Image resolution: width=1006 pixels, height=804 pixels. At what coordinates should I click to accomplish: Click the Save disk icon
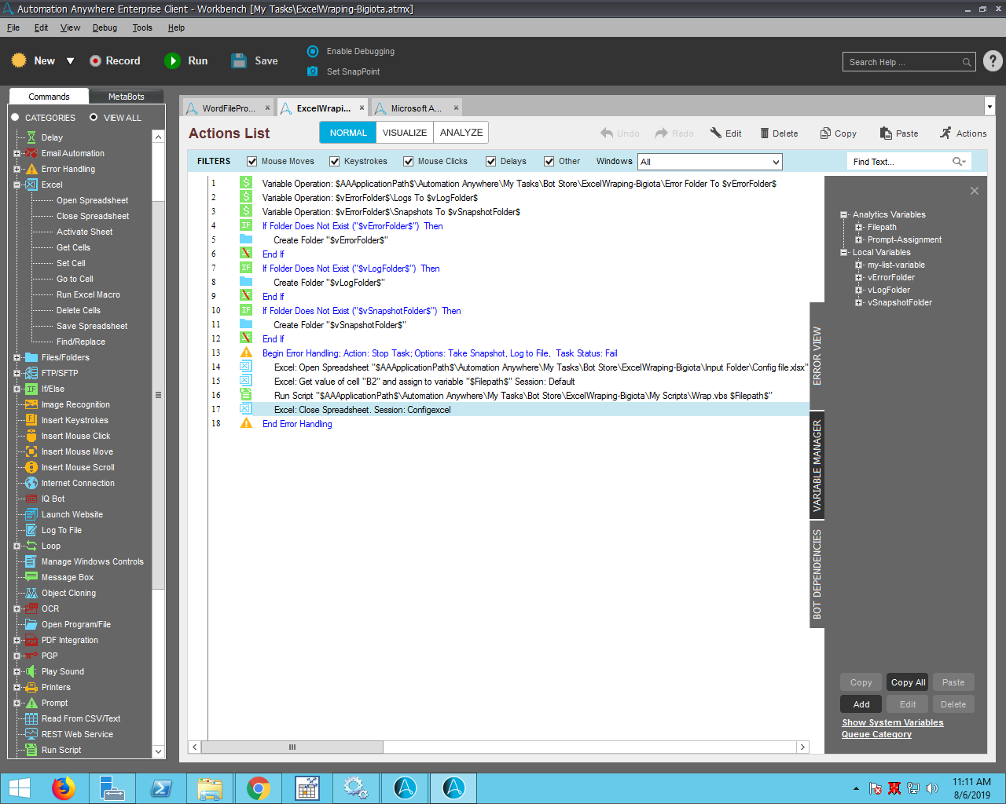coord(239,61)
